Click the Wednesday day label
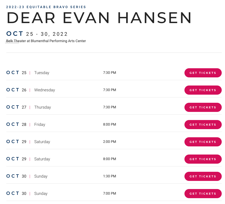Viewport: 225px width, 204px height. coord(45,90)
